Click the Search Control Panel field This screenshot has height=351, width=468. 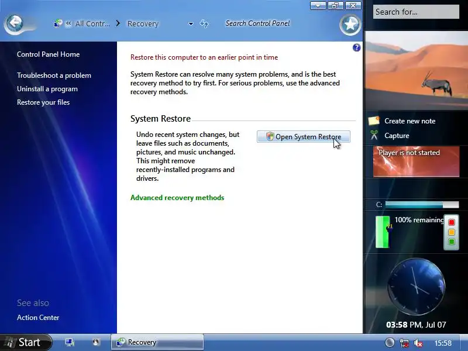coord(257,23)
